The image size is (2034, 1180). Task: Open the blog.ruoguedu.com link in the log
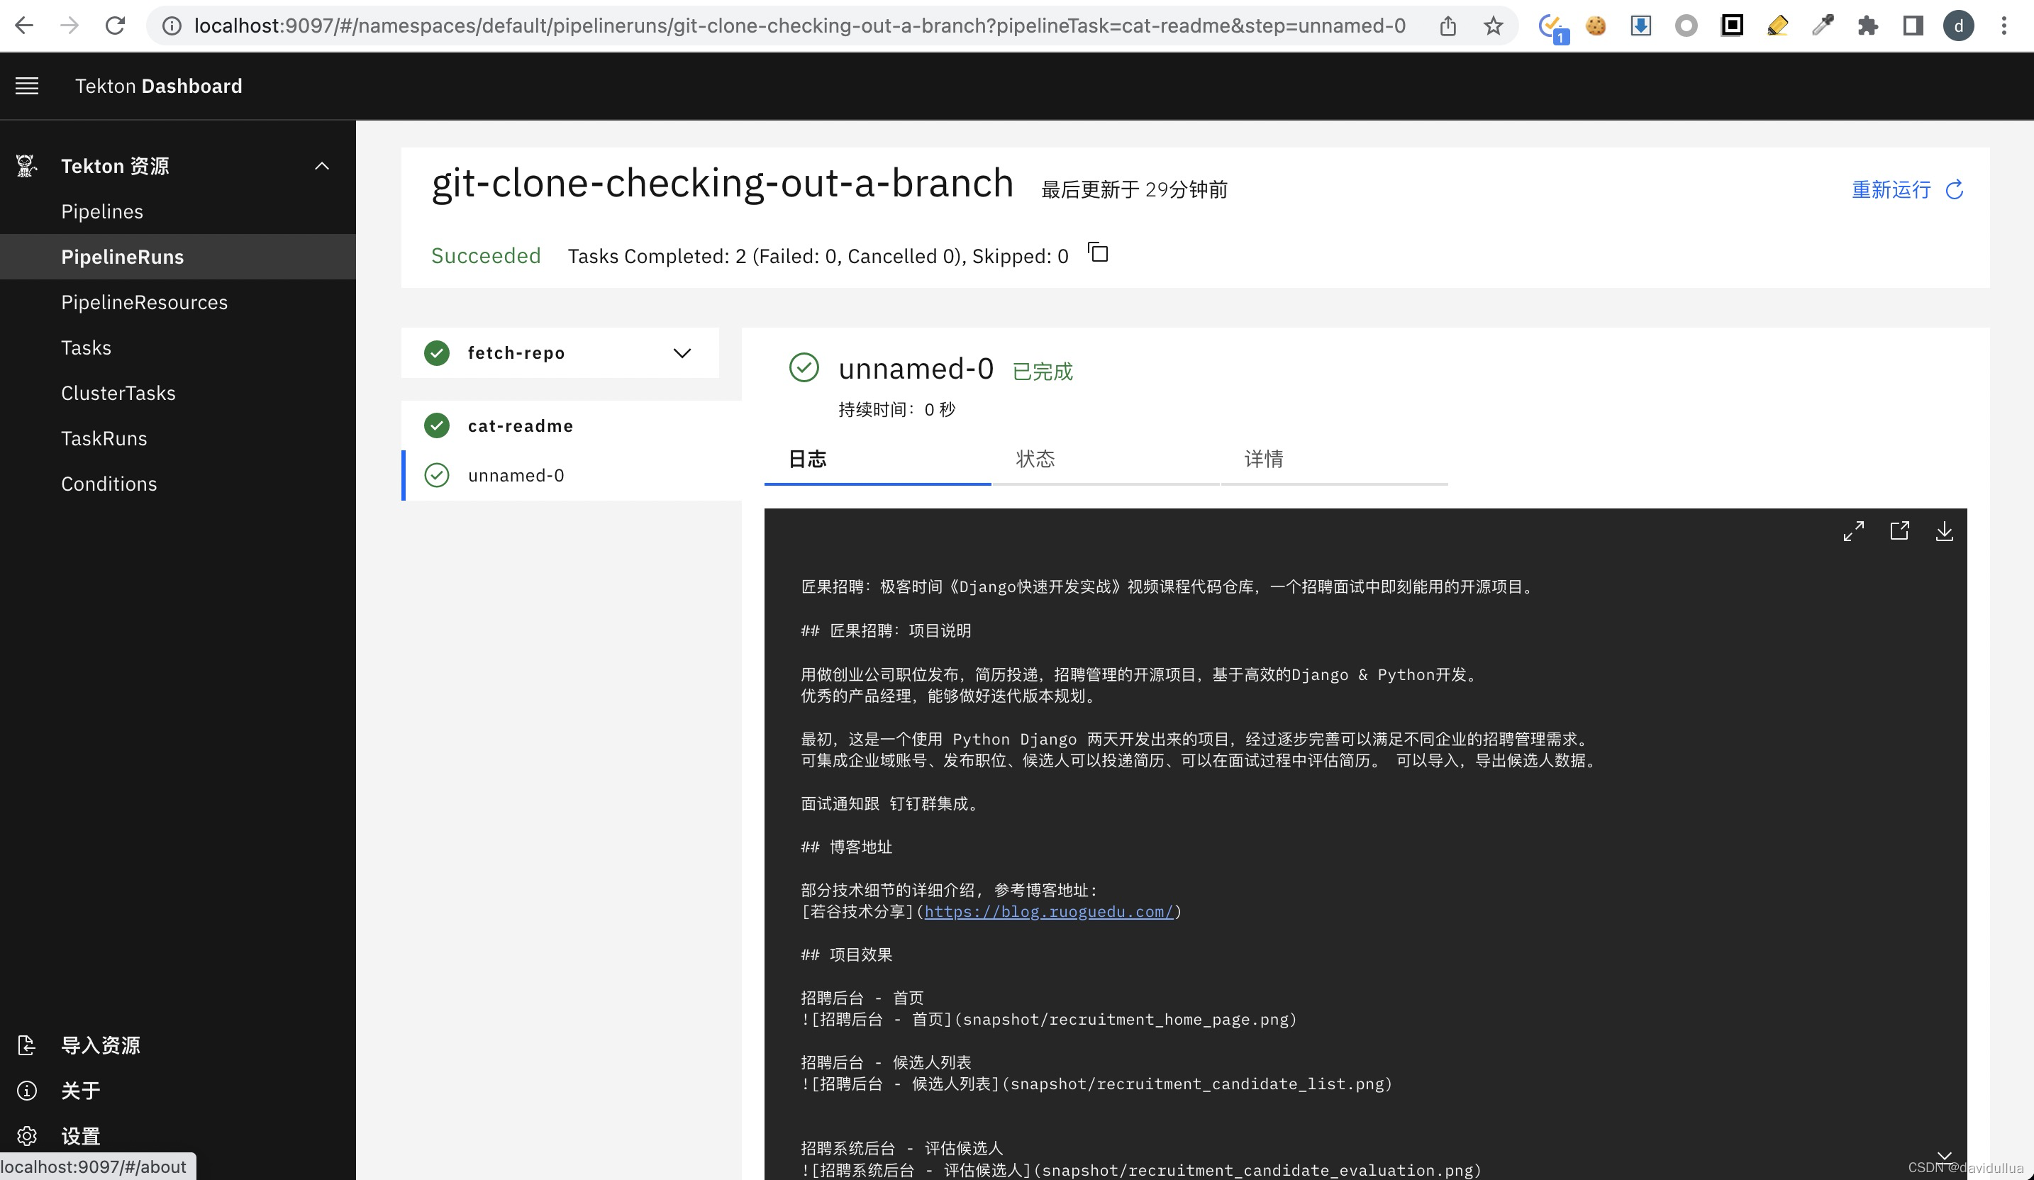[1047, 911]
